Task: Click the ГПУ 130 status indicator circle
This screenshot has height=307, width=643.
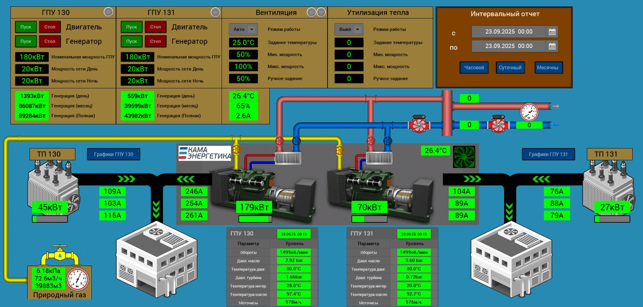Action: coord(108,12)
